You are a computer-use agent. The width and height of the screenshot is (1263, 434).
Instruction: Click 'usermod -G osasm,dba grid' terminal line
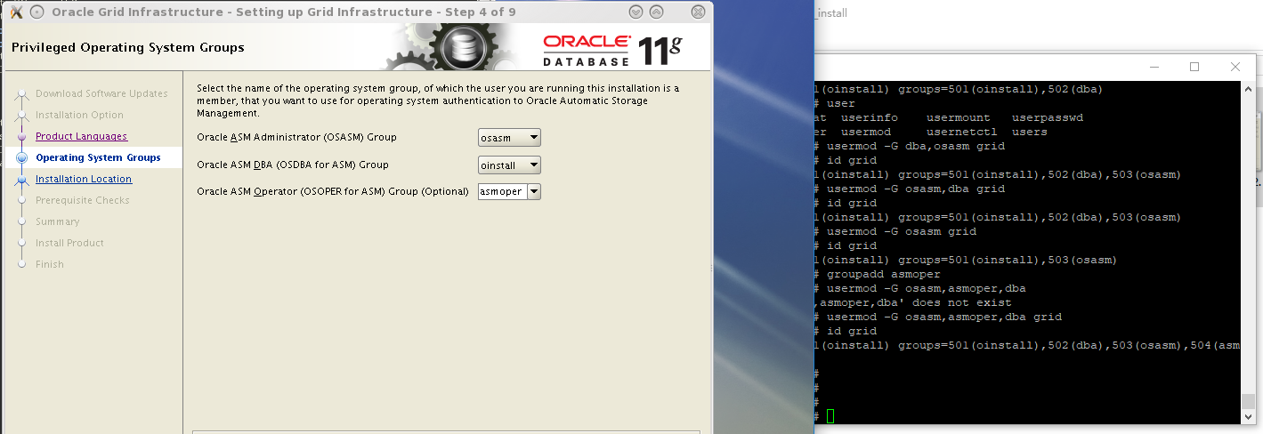point(915,189)
